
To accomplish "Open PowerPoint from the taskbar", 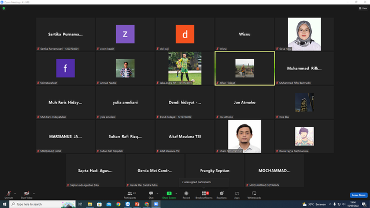I will pyautogui.click(x=137, y=204).
